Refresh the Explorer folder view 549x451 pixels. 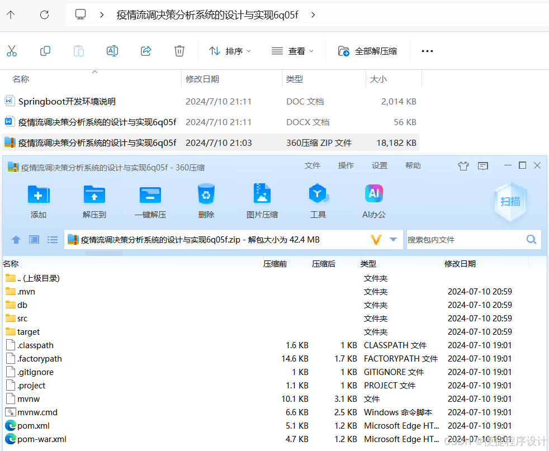point(45,15)
